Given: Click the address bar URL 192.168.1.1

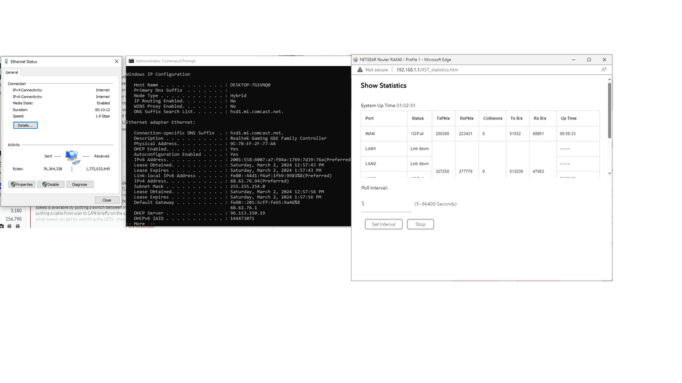Looking at the screenshot, I should click(427, 70).
